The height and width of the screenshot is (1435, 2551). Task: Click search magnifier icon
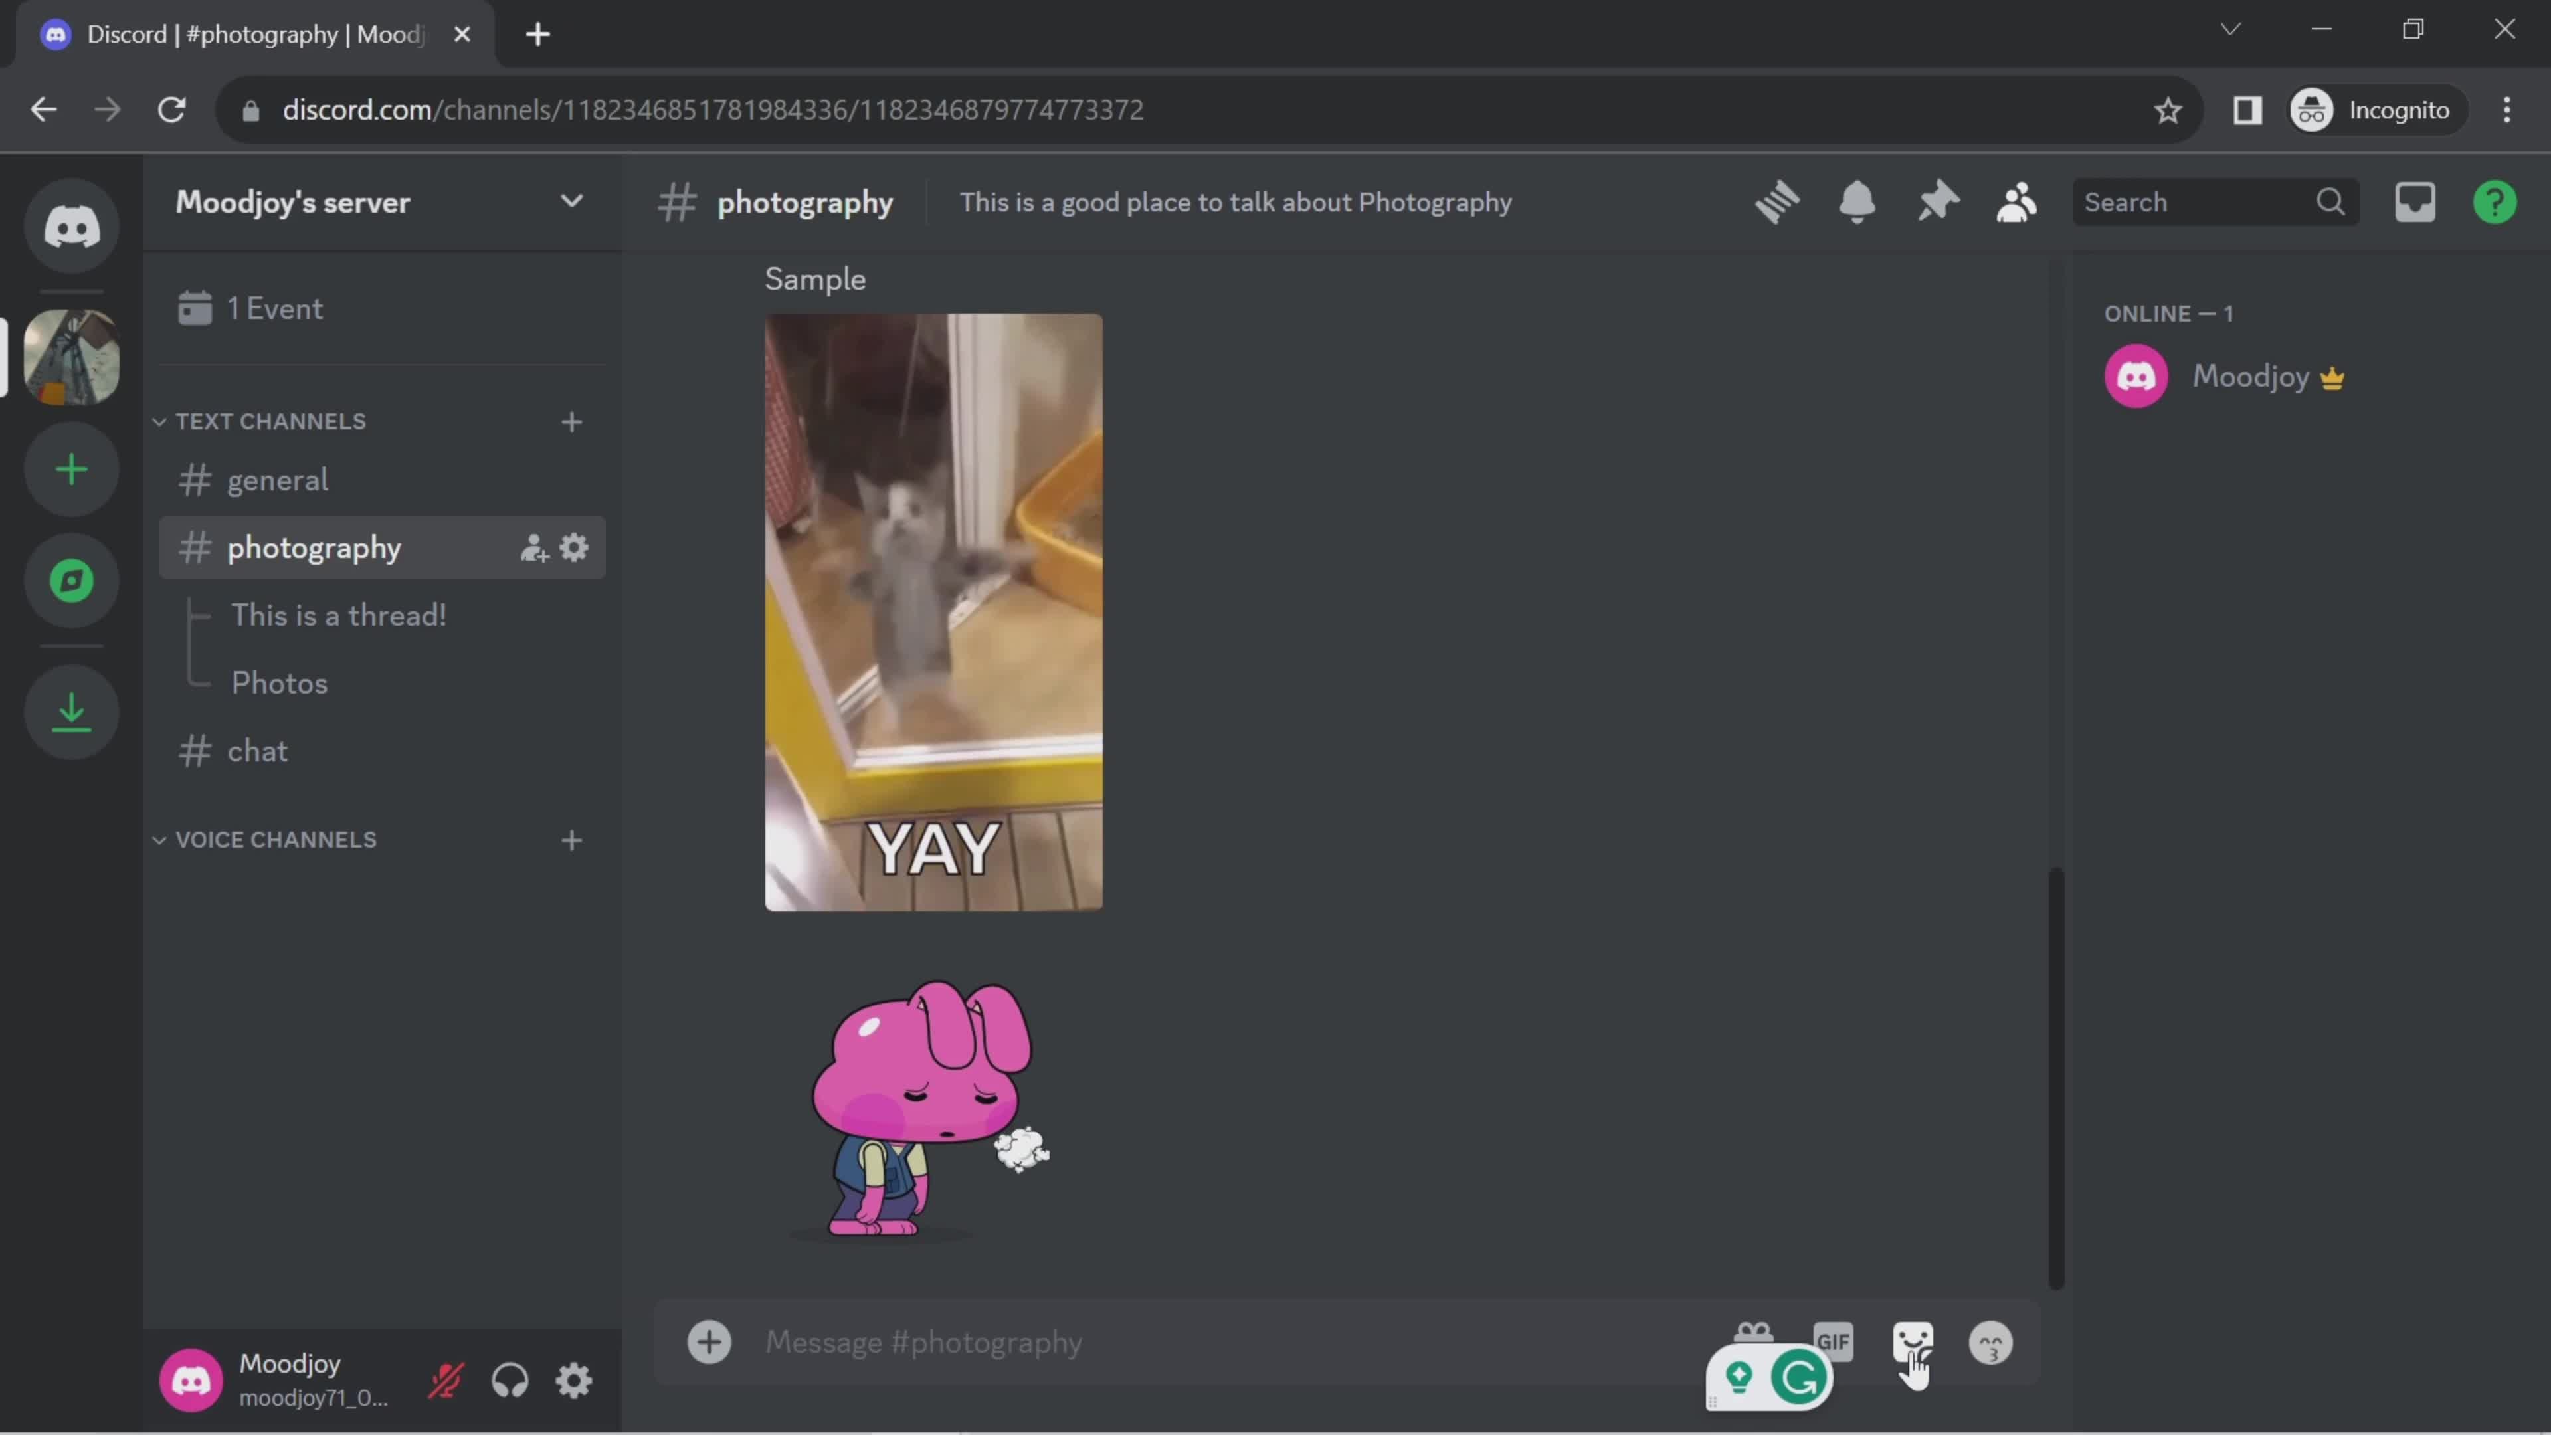point(2331,202)
